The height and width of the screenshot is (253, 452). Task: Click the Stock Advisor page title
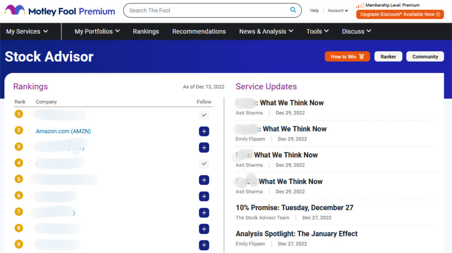tap(49, 57)
